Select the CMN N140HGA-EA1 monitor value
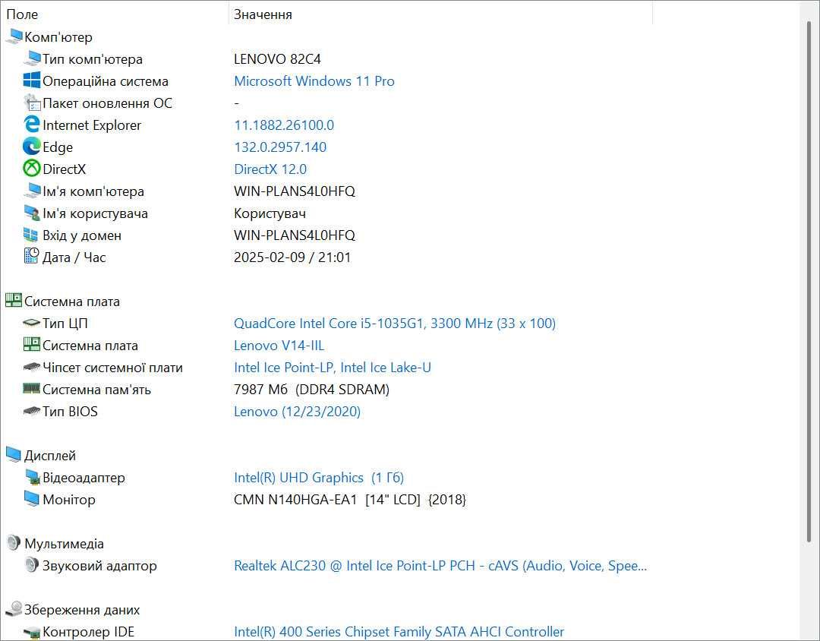This screenshot has width=820, height=641. point(350,500)
